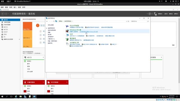
Task: Open Server Manager View menu
Action: point(171,14)
